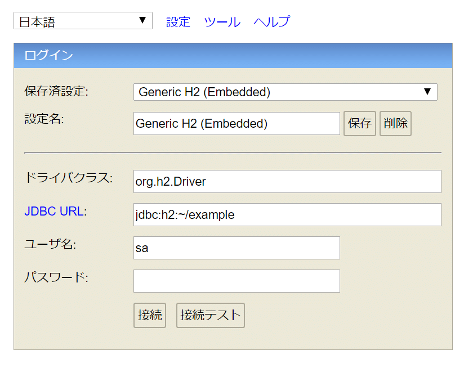Focus the ドライバクラス driver class field
The image size is (464, 368).
tap(287, 182)
